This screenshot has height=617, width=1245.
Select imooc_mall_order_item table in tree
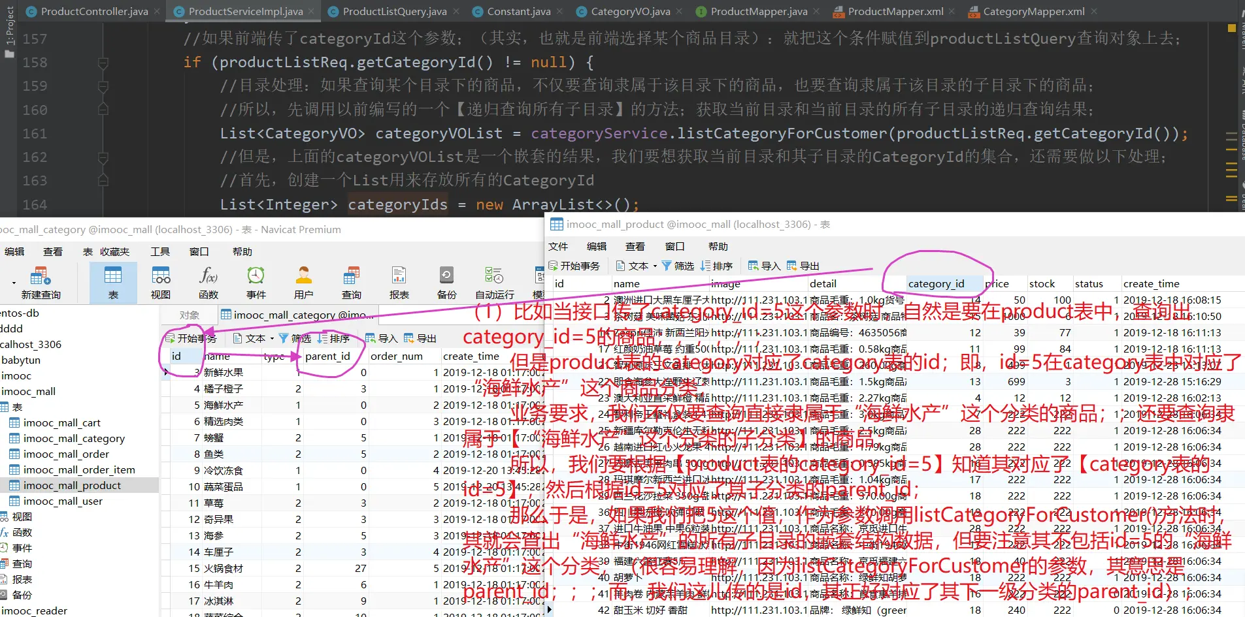[78, 470]
